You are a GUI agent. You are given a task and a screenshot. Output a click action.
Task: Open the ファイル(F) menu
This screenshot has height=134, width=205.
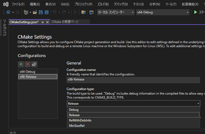click(18, 4)
